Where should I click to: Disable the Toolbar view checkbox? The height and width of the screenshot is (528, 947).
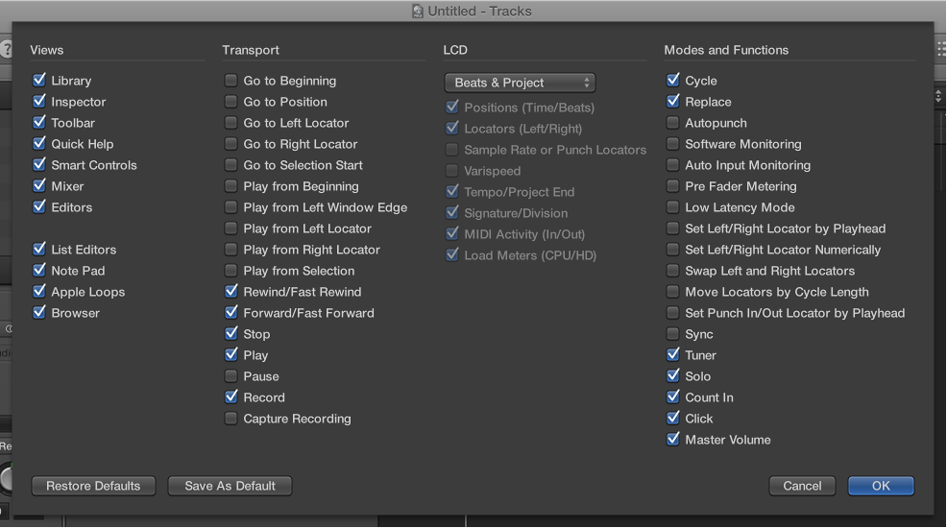(x=39, y=123)
